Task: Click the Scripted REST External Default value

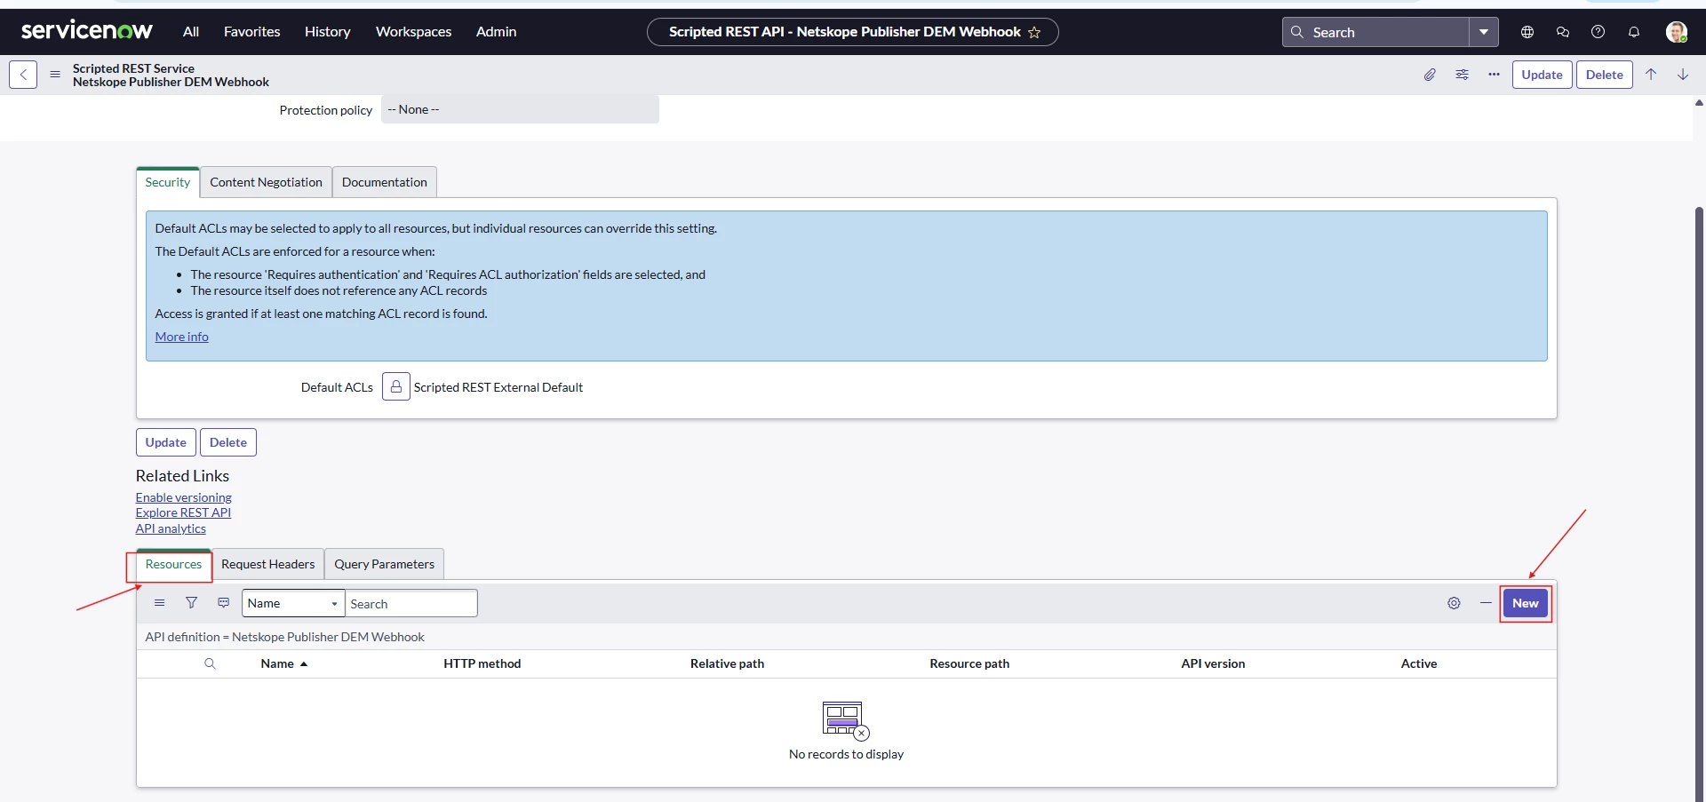Action: 498,387
